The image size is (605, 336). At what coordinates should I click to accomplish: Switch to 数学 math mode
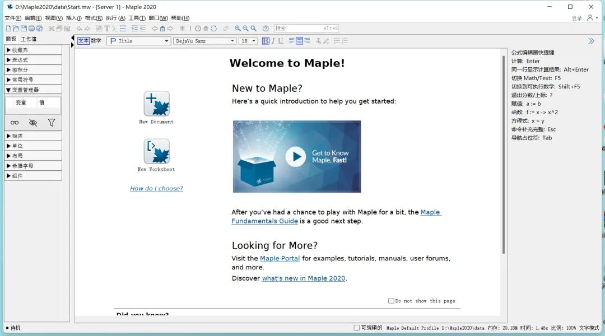tap(96, 41)
